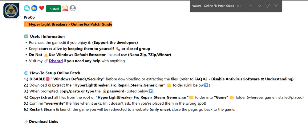Image resolution: width=308 pixels, height=124 pixels.
Task: Click the blue down-arrow emoji after Listed below
Action: [151, 91]
